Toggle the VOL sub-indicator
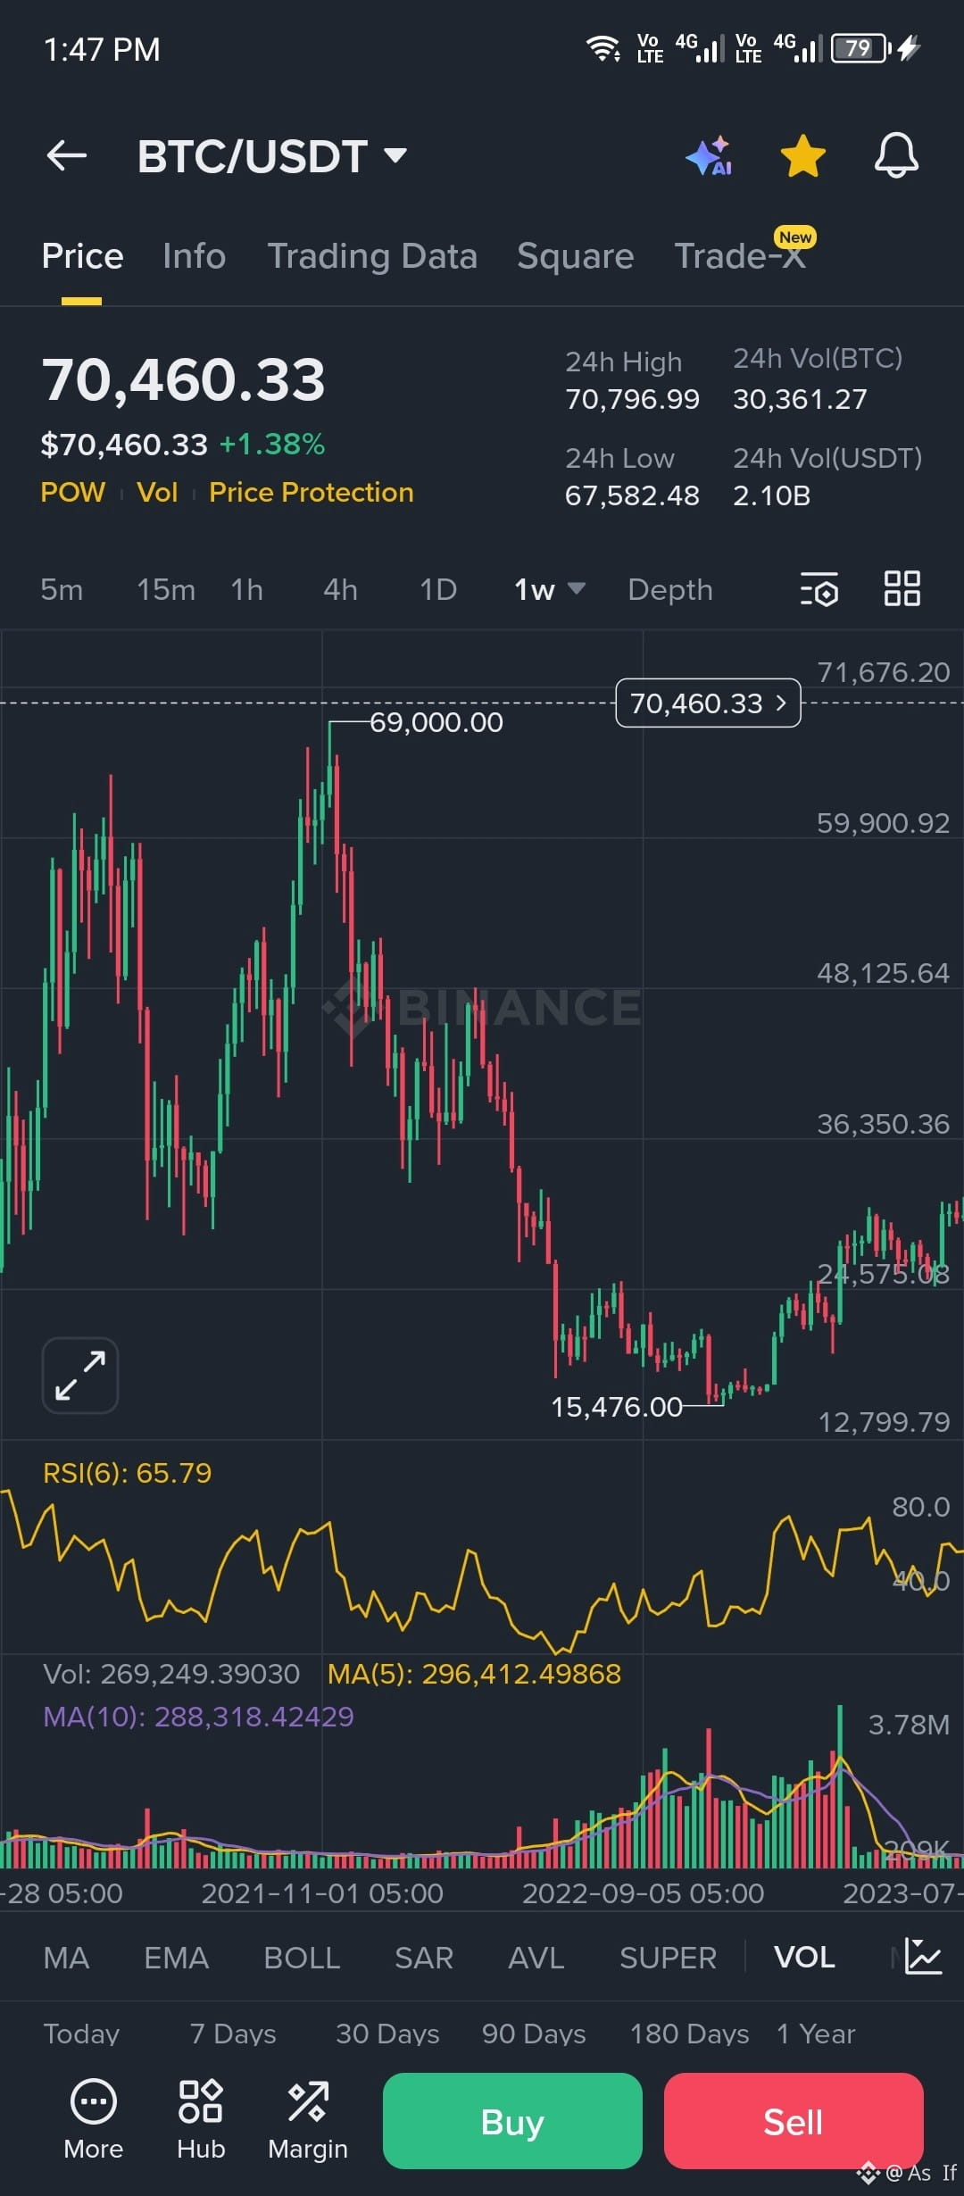Screen dimensions: 964x2196 (x=805, y=1957)
